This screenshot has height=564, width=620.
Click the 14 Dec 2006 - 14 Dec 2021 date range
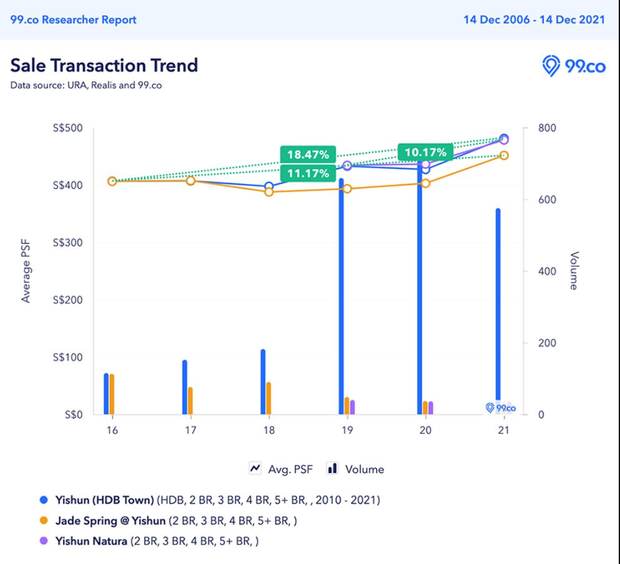tap(534, 19)
